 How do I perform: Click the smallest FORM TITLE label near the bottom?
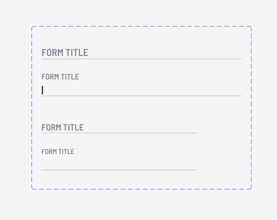(58, 152)
